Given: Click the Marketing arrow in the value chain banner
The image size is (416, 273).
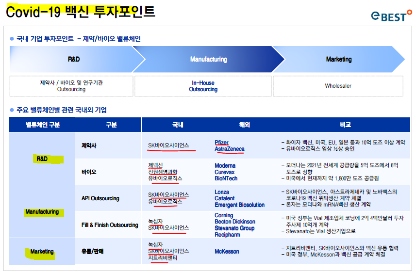Looking at the screenshot, I should point(339,59).
